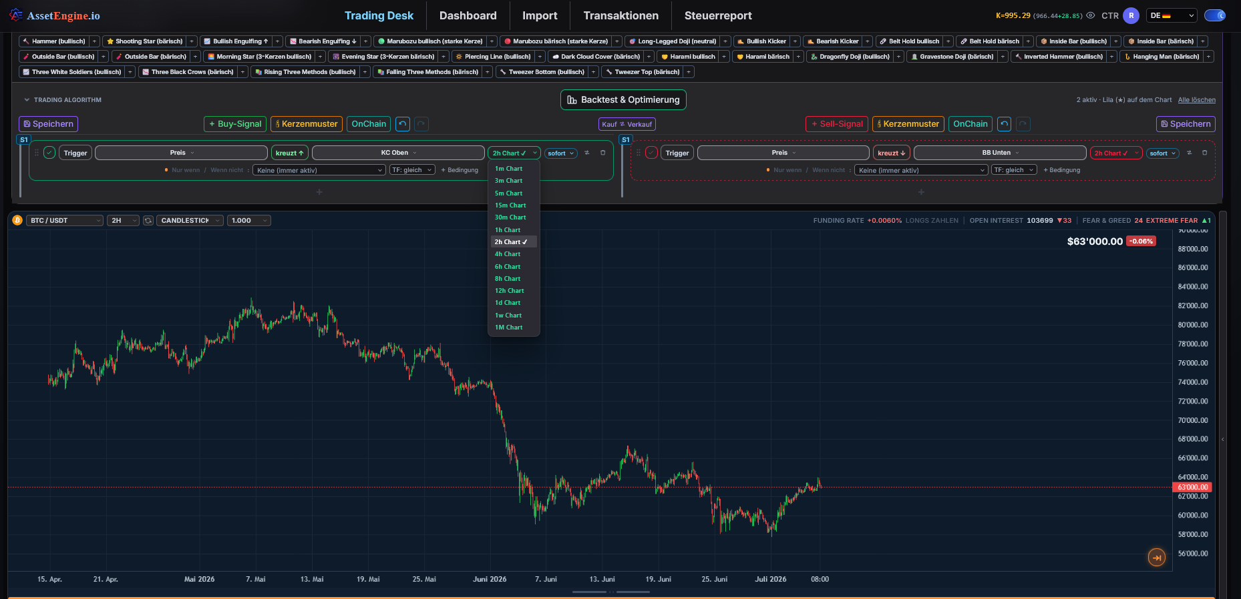Click left Speichern button on buy side
The width and height of the screenshot is (1241, 599).
click(48, 124)
